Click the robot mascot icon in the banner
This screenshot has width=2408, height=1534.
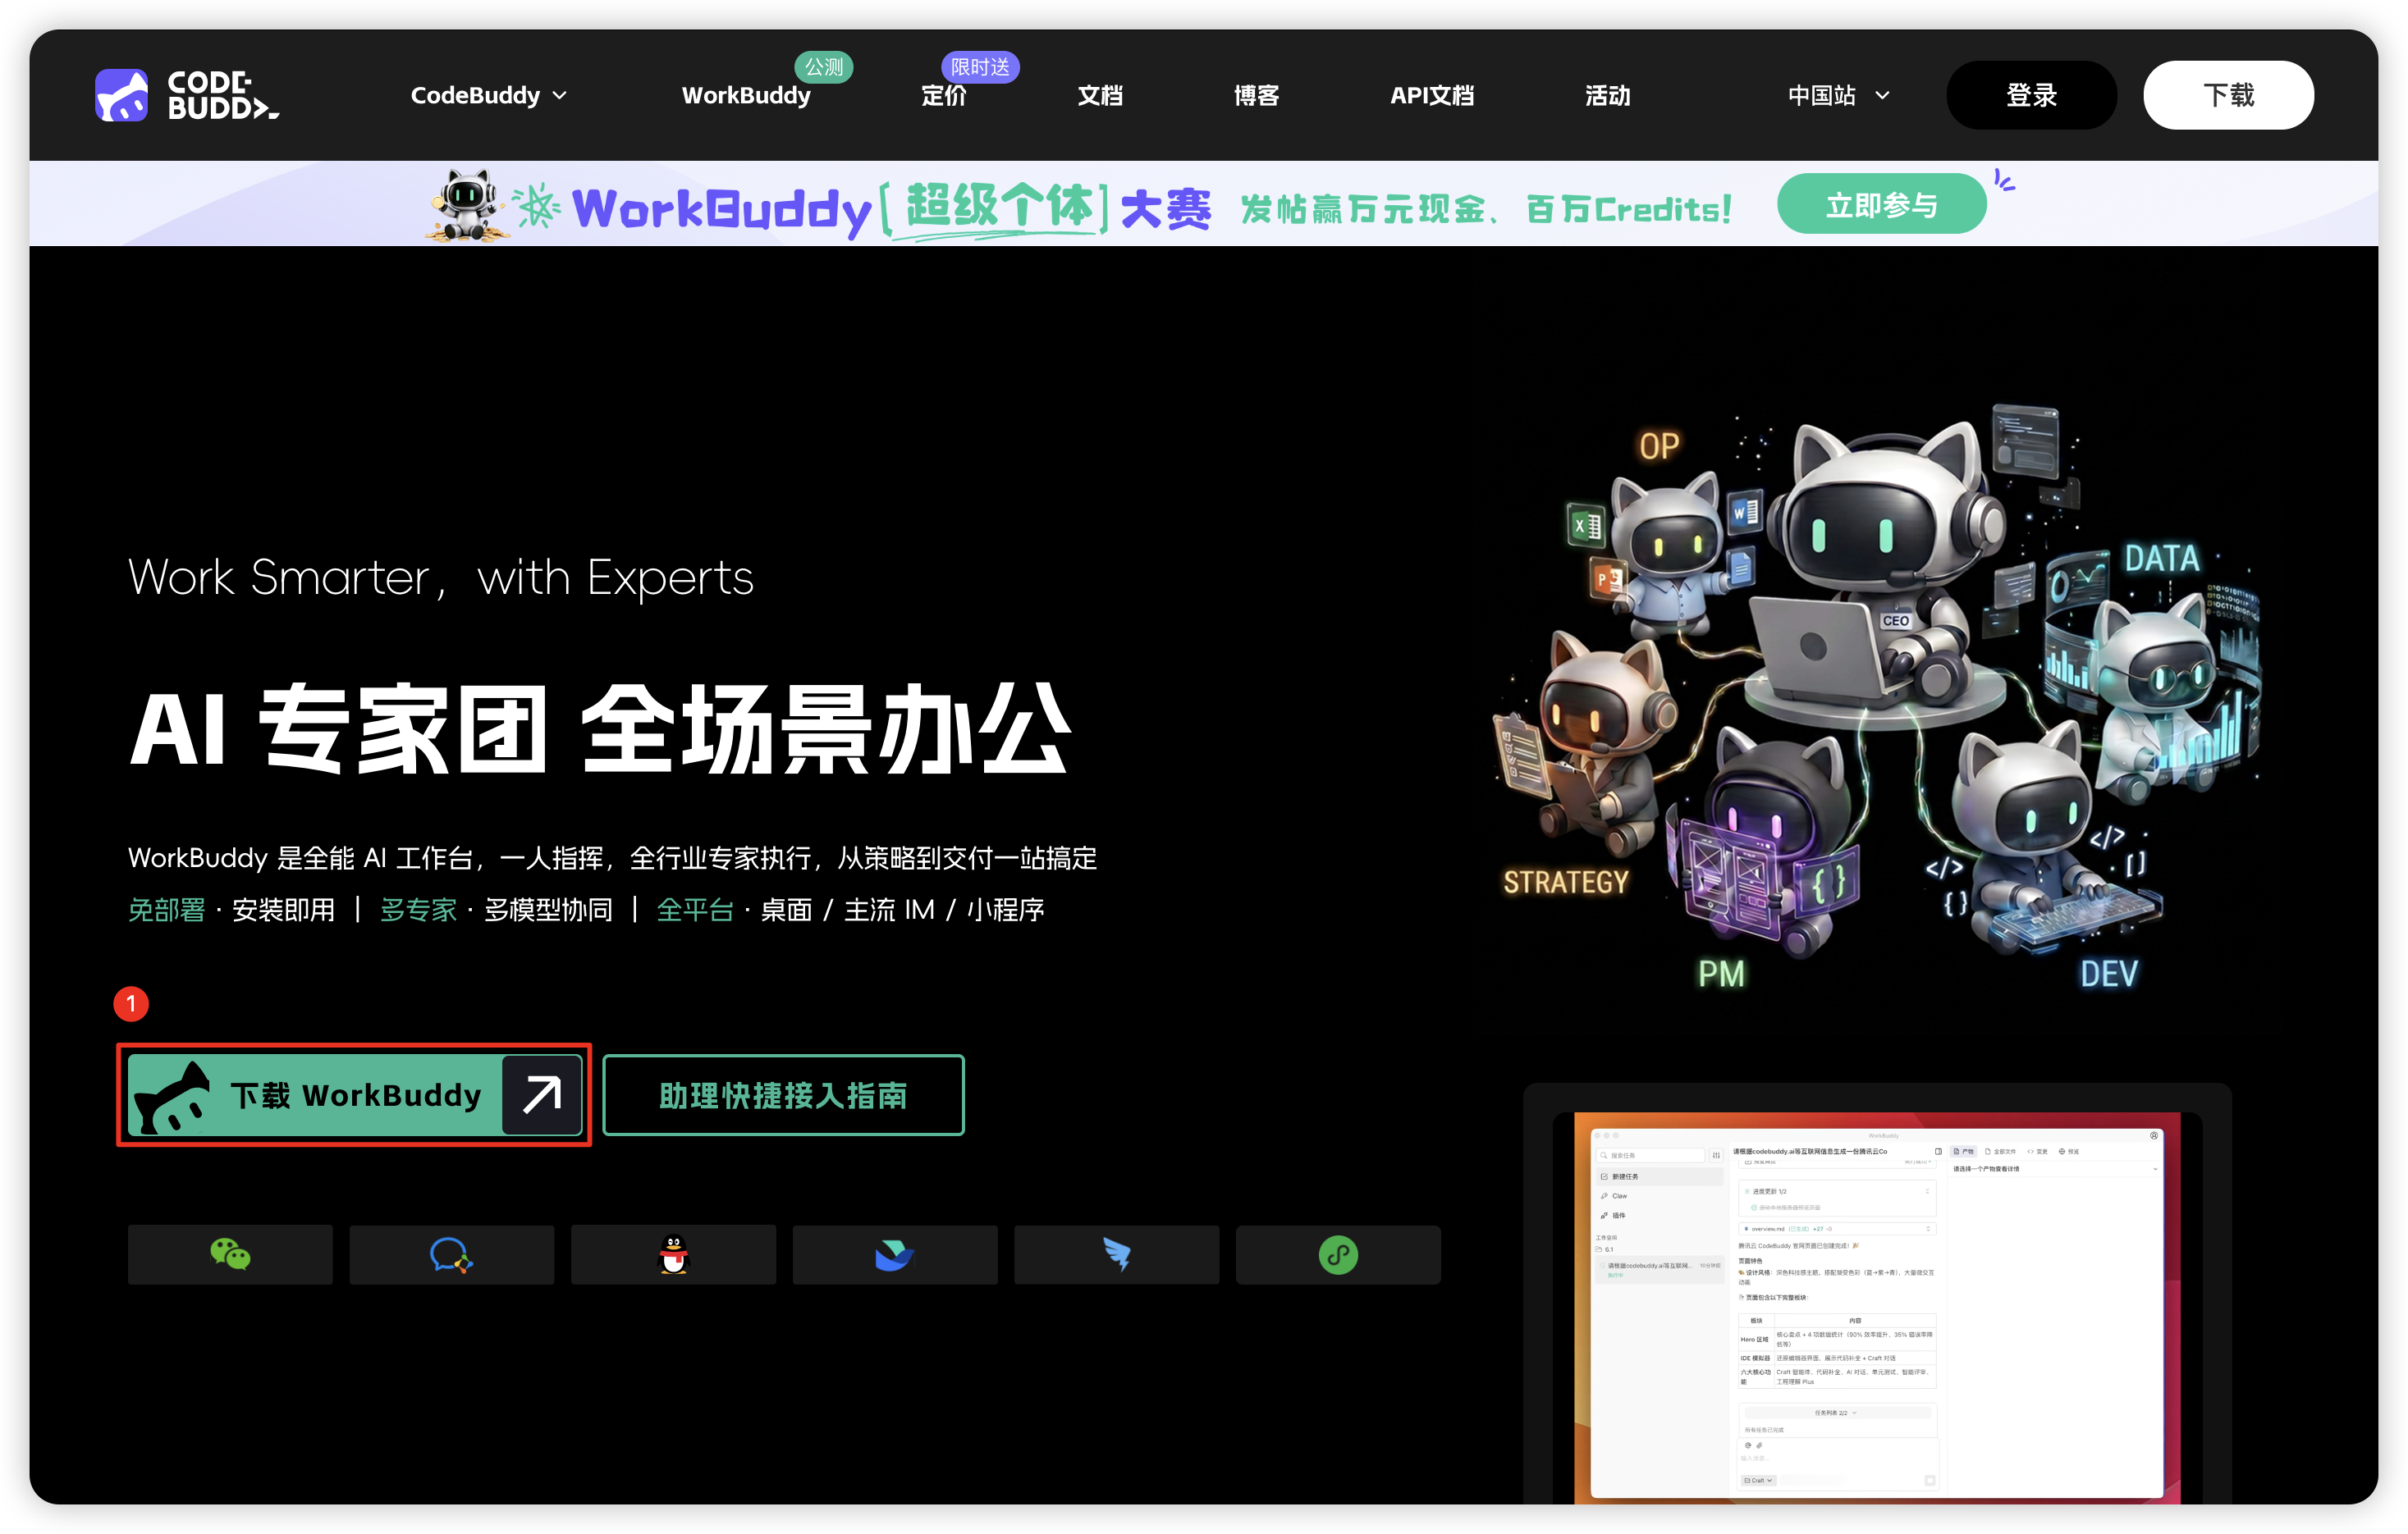[467, 205]
